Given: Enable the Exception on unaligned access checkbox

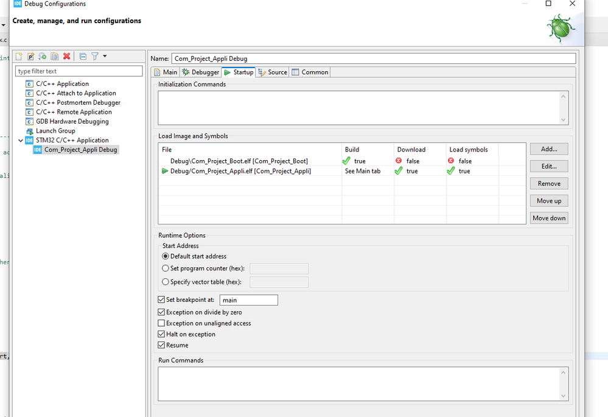Looking at the screenshot, I should [x=161, y=323].
